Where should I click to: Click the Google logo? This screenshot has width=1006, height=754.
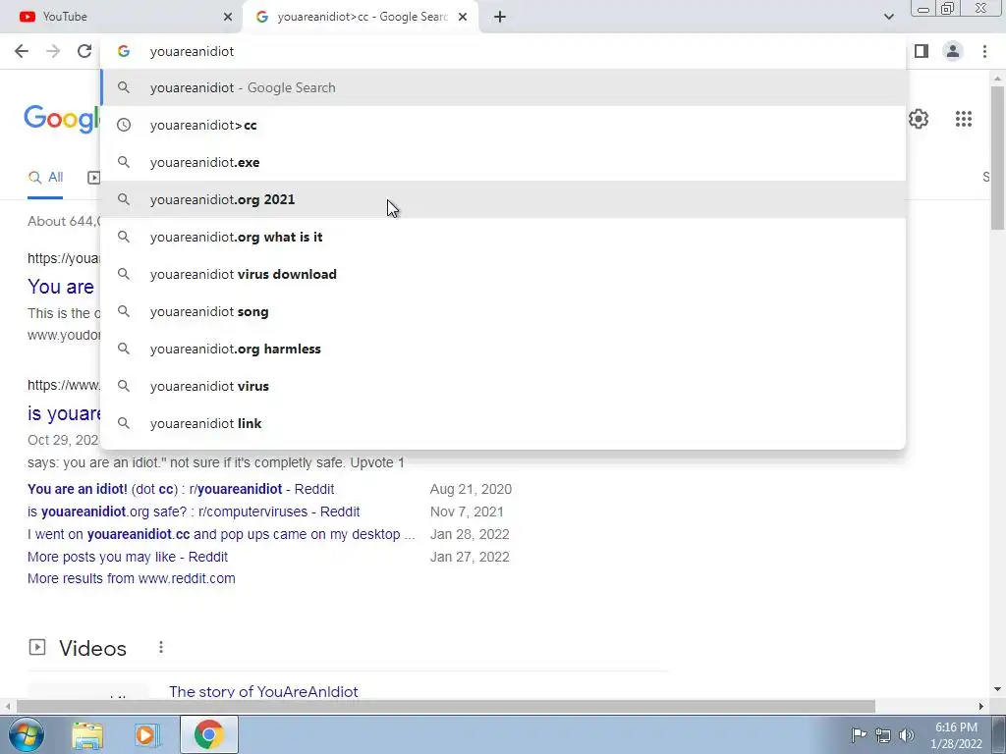click(62, 119)
